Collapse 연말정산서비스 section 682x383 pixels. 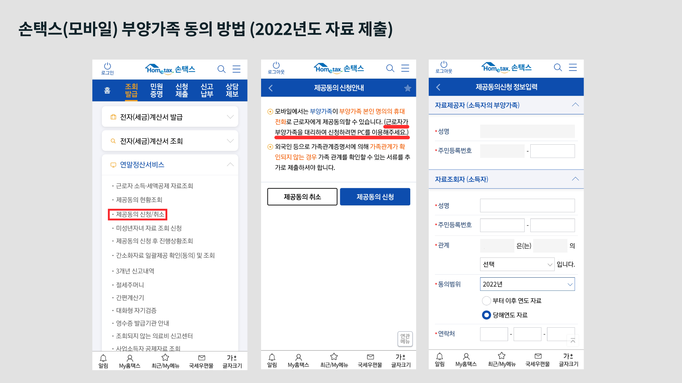coord(170,165)
